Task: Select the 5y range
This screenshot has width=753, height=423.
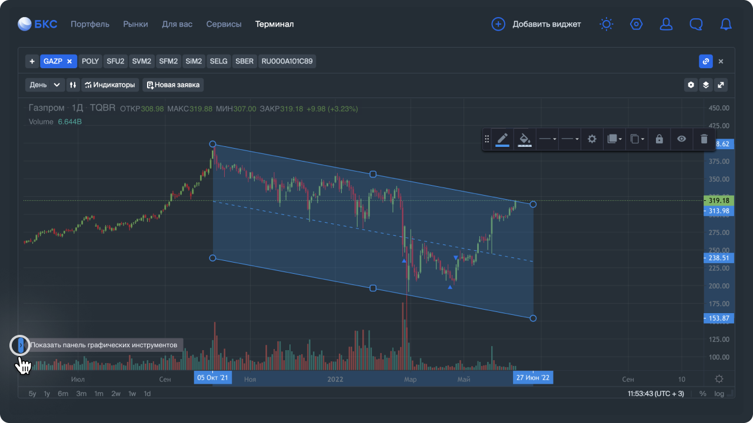Action: [32, 394]
